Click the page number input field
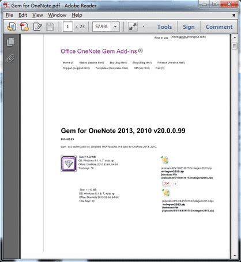The image size is (241, 262). coord(68,26)
